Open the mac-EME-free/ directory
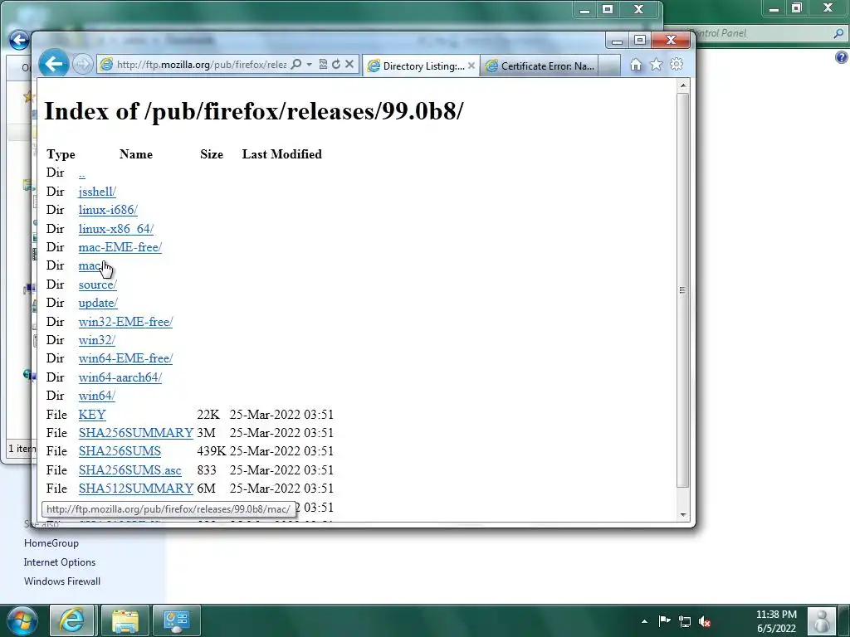This screenshot has width=850, height=637. point(120,247)
